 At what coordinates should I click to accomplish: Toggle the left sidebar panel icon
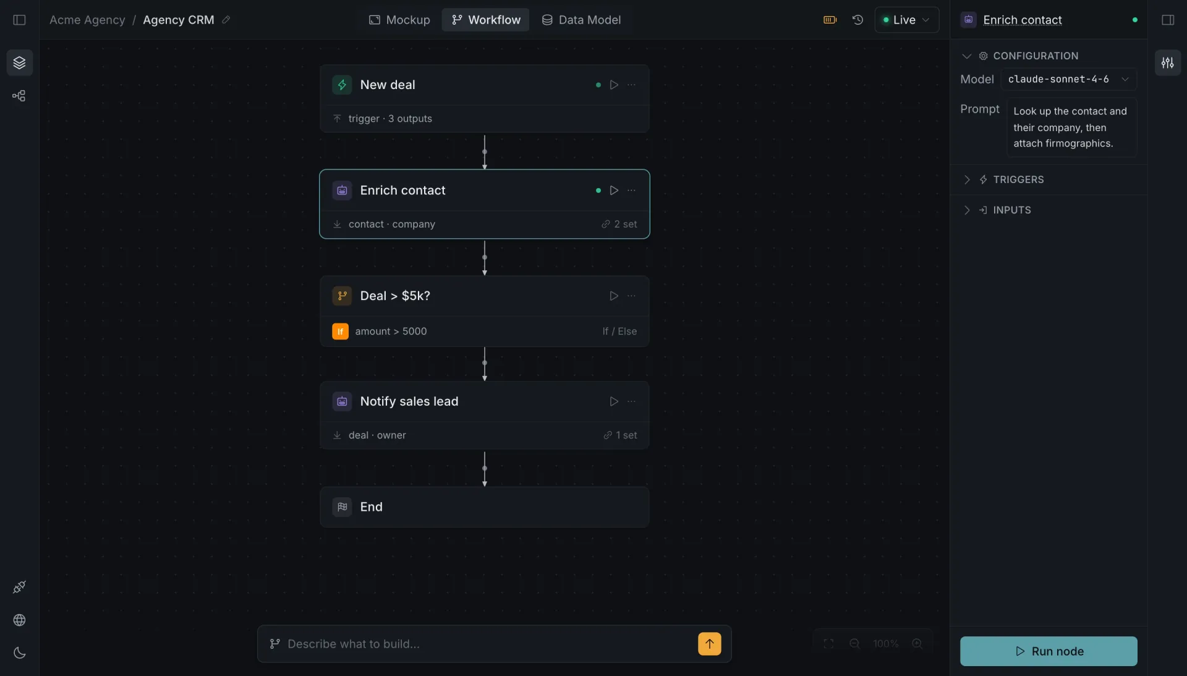coord(19,20)
